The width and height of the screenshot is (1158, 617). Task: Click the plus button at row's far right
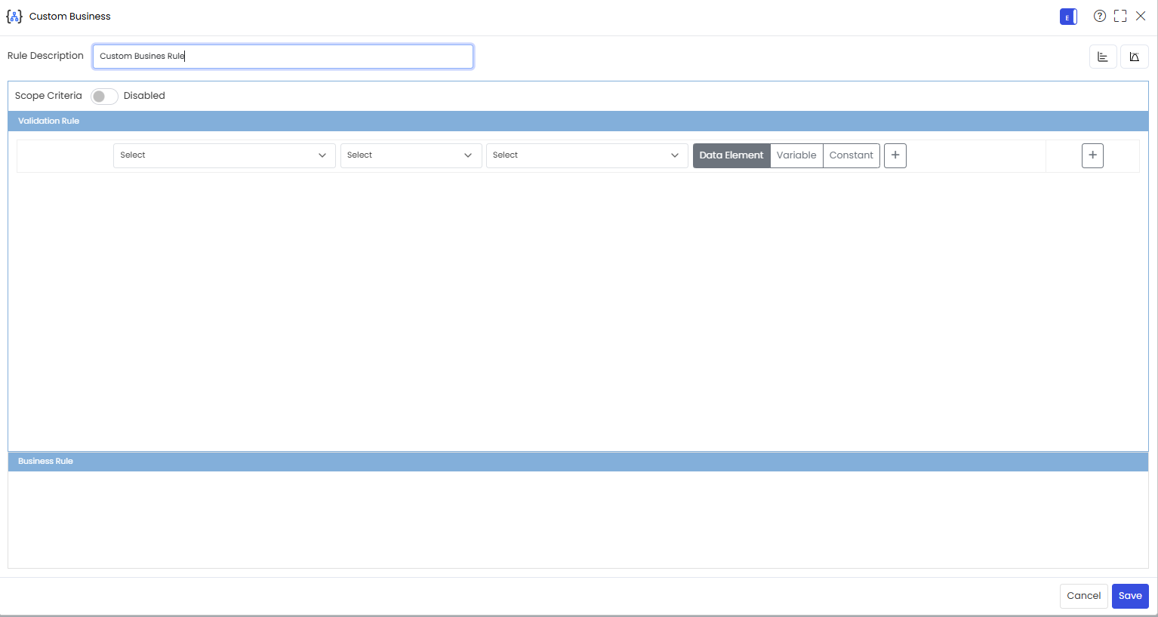(1092, 155)
